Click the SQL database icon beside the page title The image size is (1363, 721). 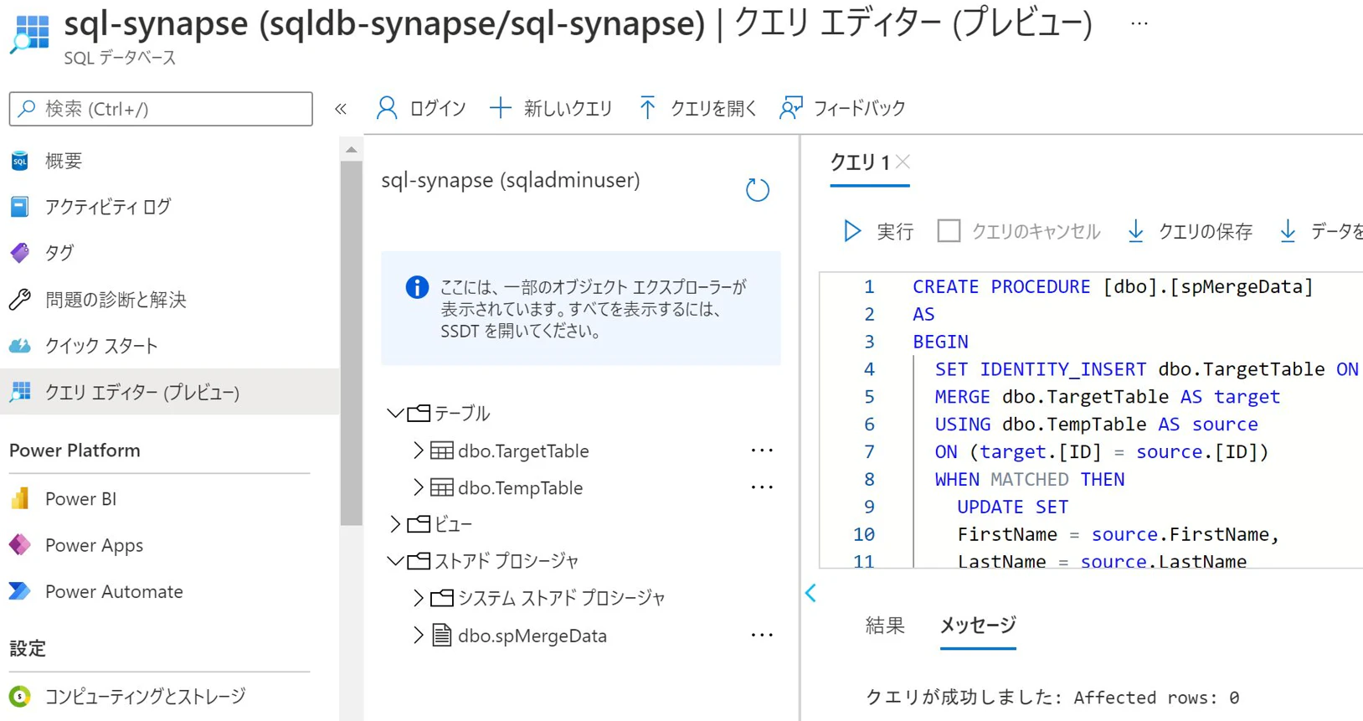[31, 33]
